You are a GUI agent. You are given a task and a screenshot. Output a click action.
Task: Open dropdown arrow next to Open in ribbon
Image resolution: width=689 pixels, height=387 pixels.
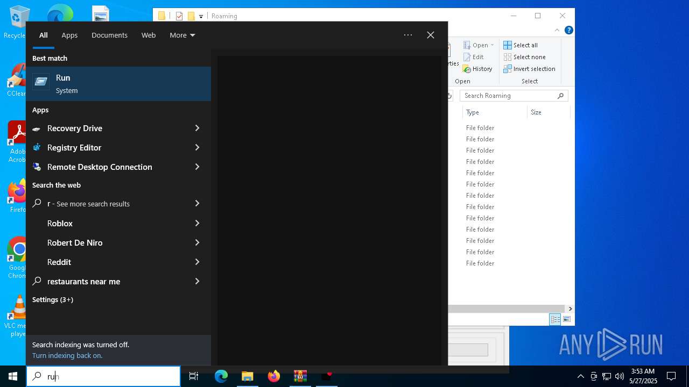pyautogui.click(x=492, y=45)
